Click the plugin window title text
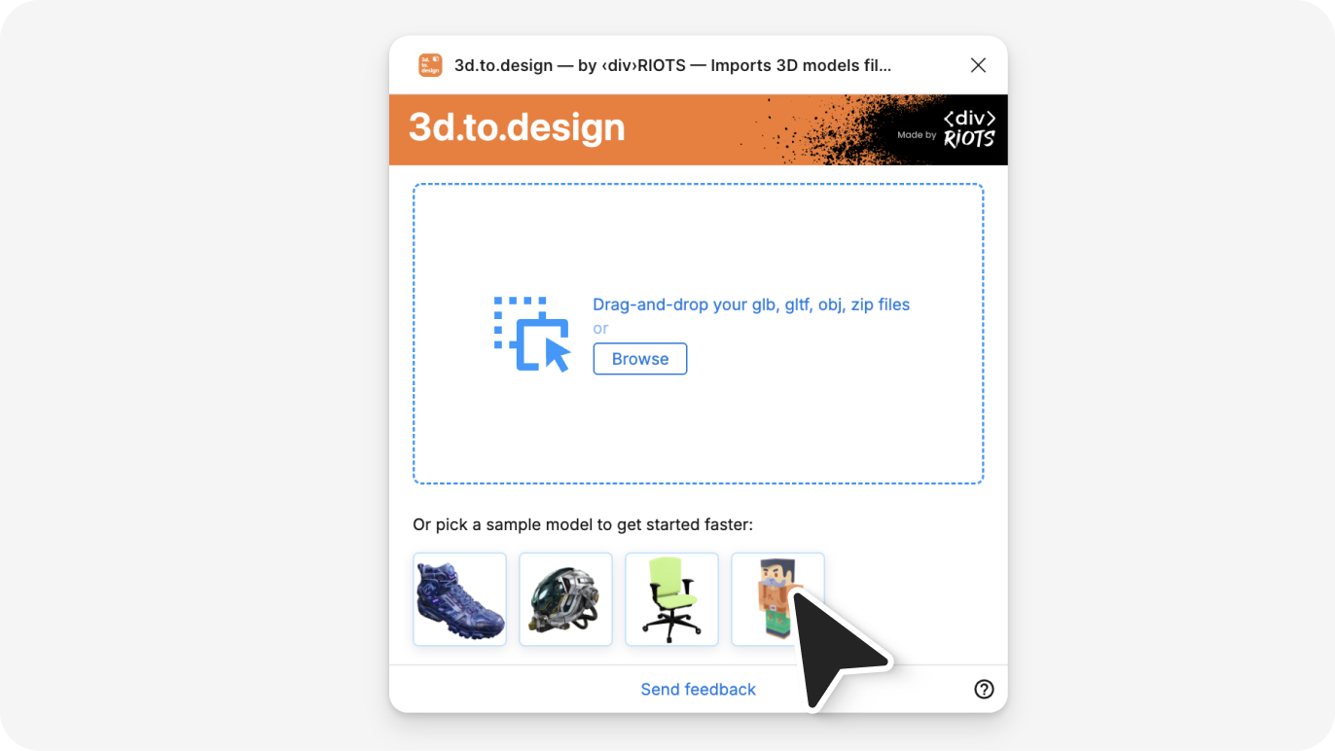This screenshot has width=1335, height=751. [672, 65]
